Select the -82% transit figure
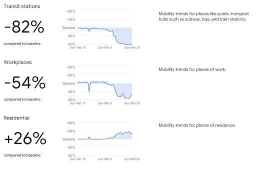256x180 pixels. [24, 26]
